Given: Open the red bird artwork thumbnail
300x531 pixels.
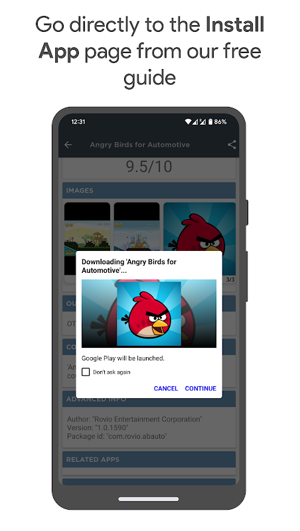Looking at the screenshot, I should (199, 227).
